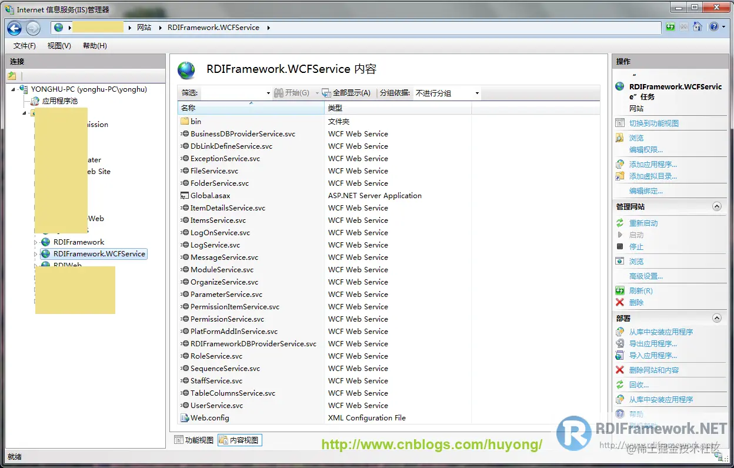This screenshot has height=468, width=734.
Task: Click the Forward navigation arrow button
Action: tap(33, 28)
